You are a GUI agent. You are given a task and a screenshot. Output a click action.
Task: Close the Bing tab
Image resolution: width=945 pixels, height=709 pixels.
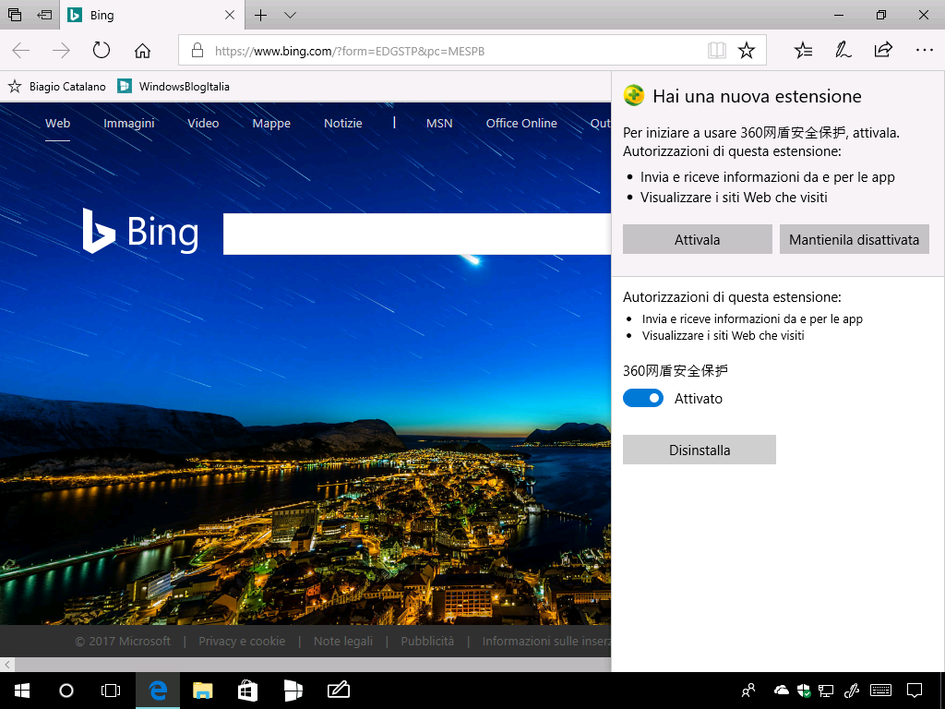coord(230,15)
